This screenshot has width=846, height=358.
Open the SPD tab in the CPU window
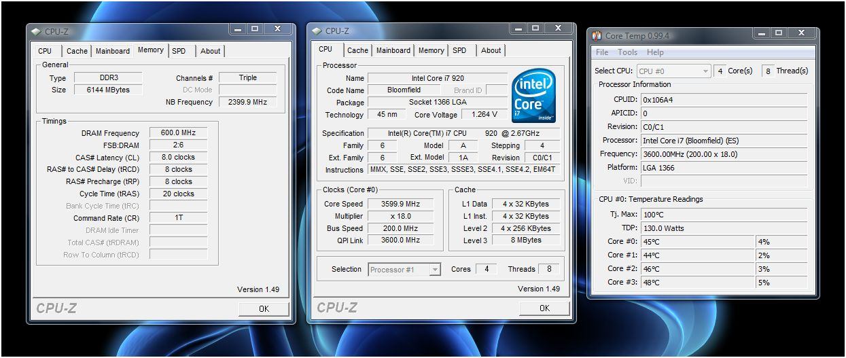459,50
